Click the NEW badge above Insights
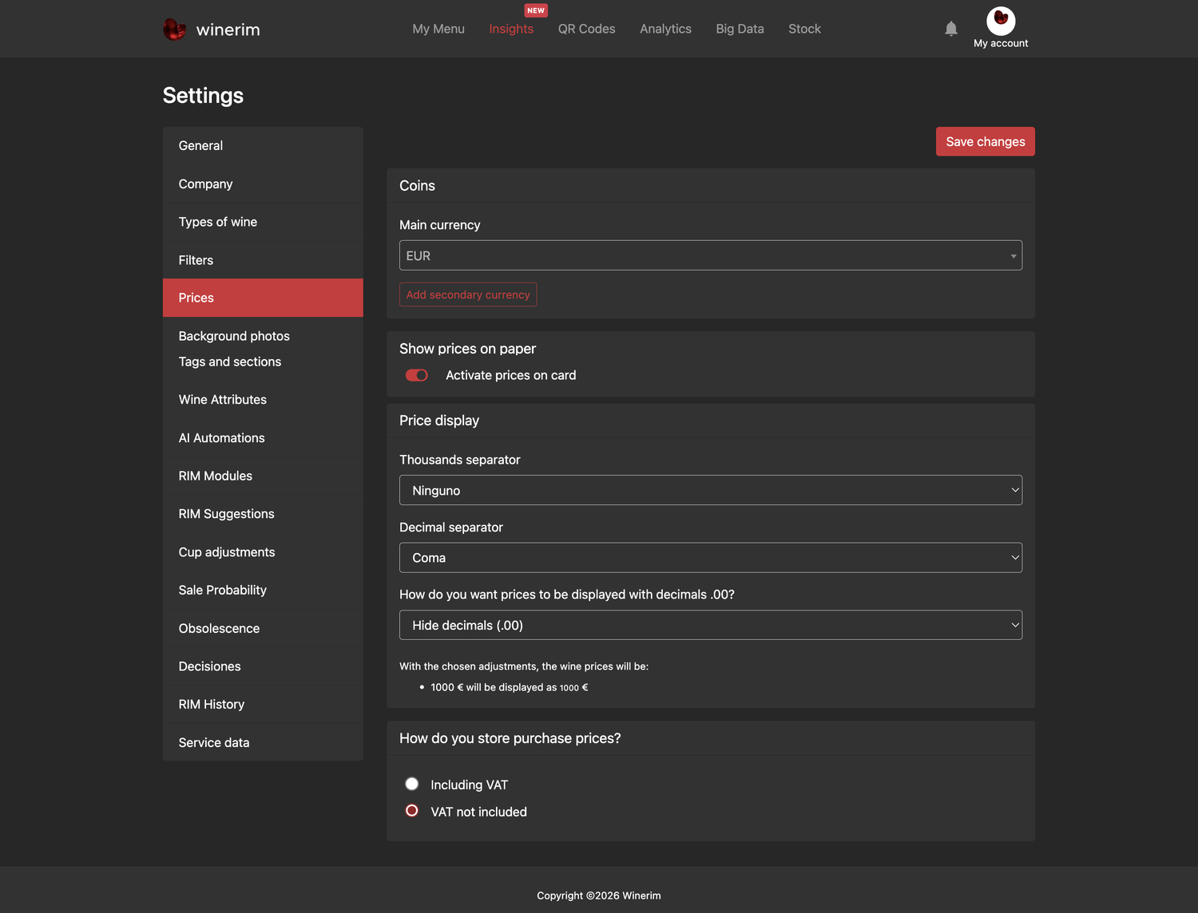The image size is (1198, 913). [535, 10]
